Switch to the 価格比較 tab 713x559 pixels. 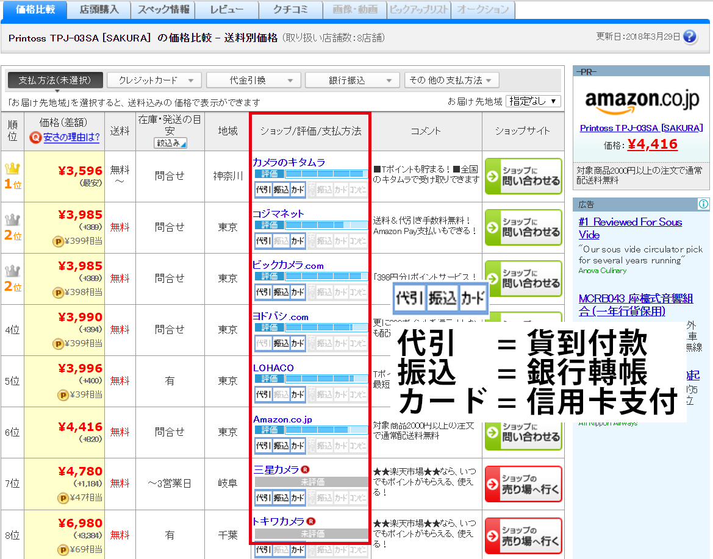click(x=35, y=10)
